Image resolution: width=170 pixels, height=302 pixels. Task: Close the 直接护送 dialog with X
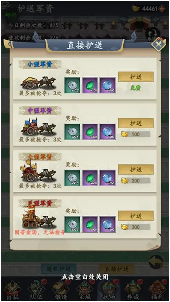(158, 45)
